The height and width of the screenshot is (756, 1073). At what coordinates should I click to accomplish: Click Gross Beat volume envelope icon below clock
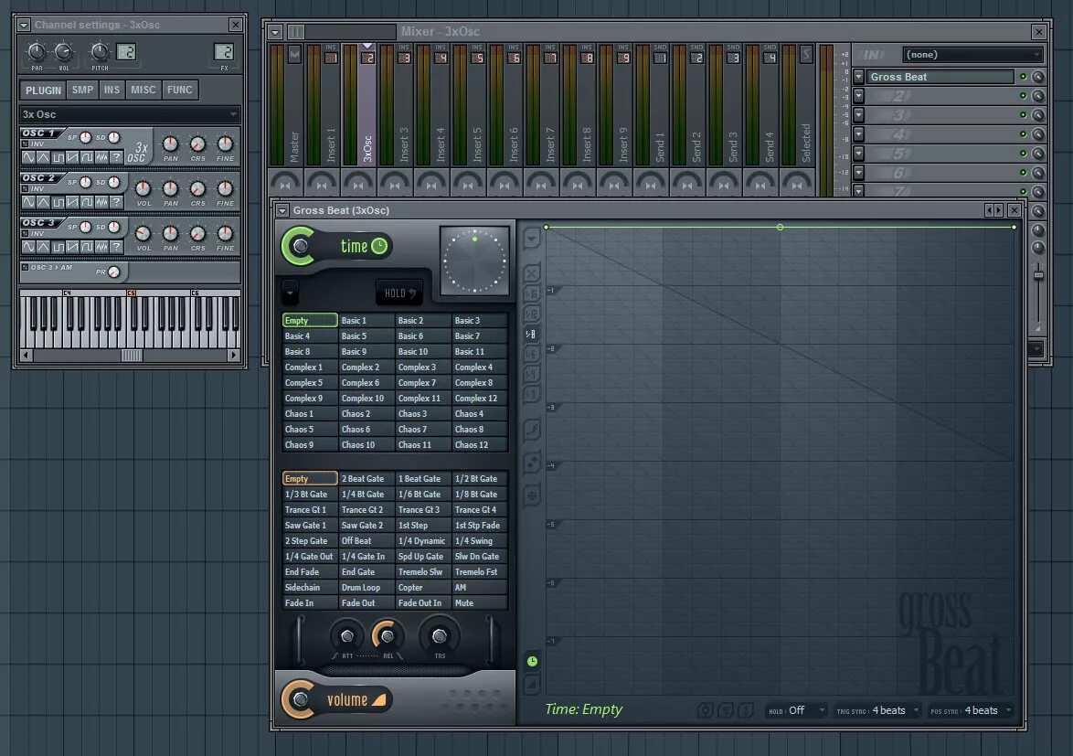(532, 683)
